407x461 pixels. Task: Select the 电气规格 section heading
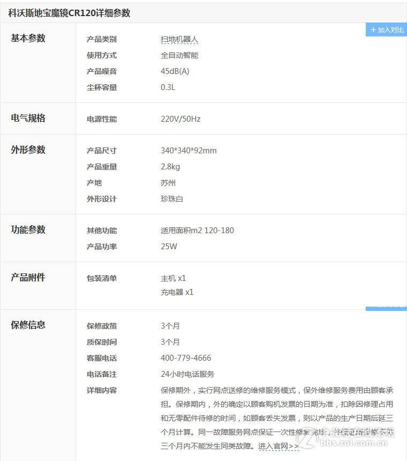(28, 118)
